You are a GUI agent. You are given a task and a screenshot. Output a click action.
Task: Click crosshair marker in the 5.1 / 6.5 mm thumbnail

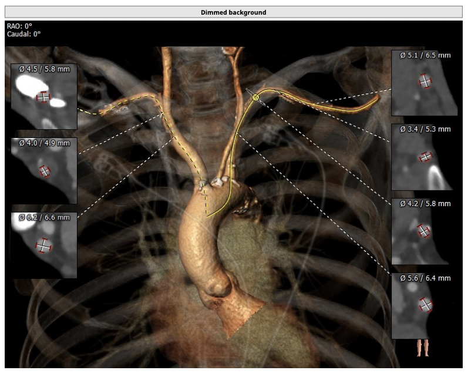(424, 82)
